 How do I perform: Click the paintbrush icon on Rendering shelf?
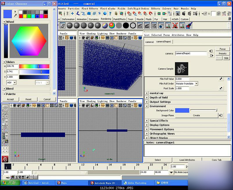tap(189, 25)
